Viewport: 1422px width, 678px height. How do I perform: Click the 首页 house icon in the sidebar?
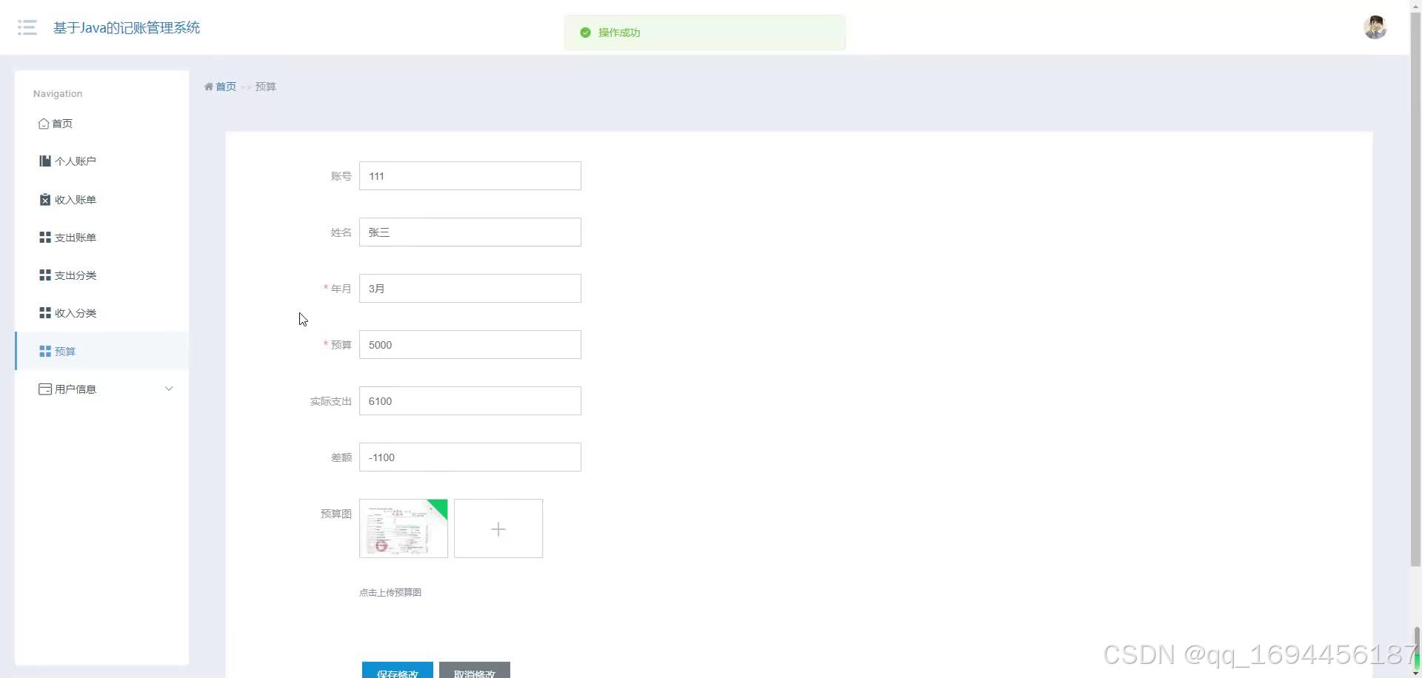tap(44, 124)
